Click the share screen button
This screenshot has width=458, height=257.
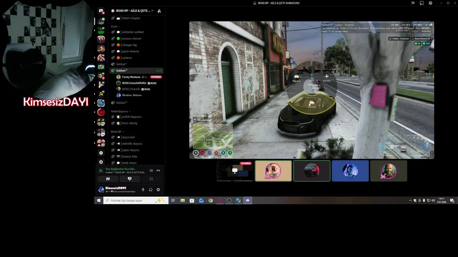click(x=130, y=179)
